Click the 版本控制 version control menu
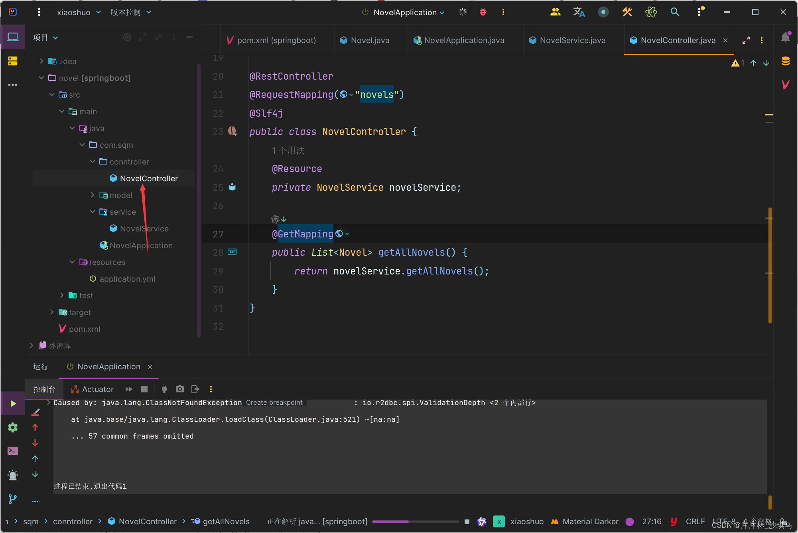The image size is (798, 533). tap(125, 12)
